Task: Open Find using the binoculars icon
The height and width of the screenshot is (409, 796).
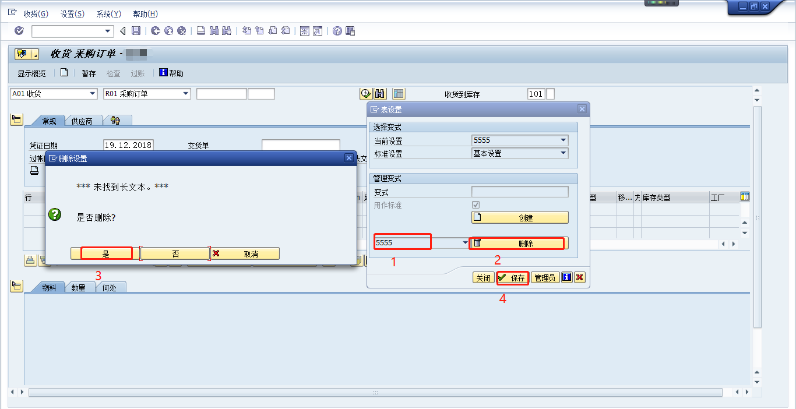Action: click(x=214, y=30)
